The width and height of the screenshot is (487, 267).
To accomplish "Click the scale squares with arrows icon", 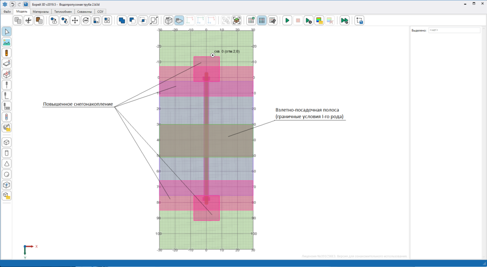I will 154,20.
